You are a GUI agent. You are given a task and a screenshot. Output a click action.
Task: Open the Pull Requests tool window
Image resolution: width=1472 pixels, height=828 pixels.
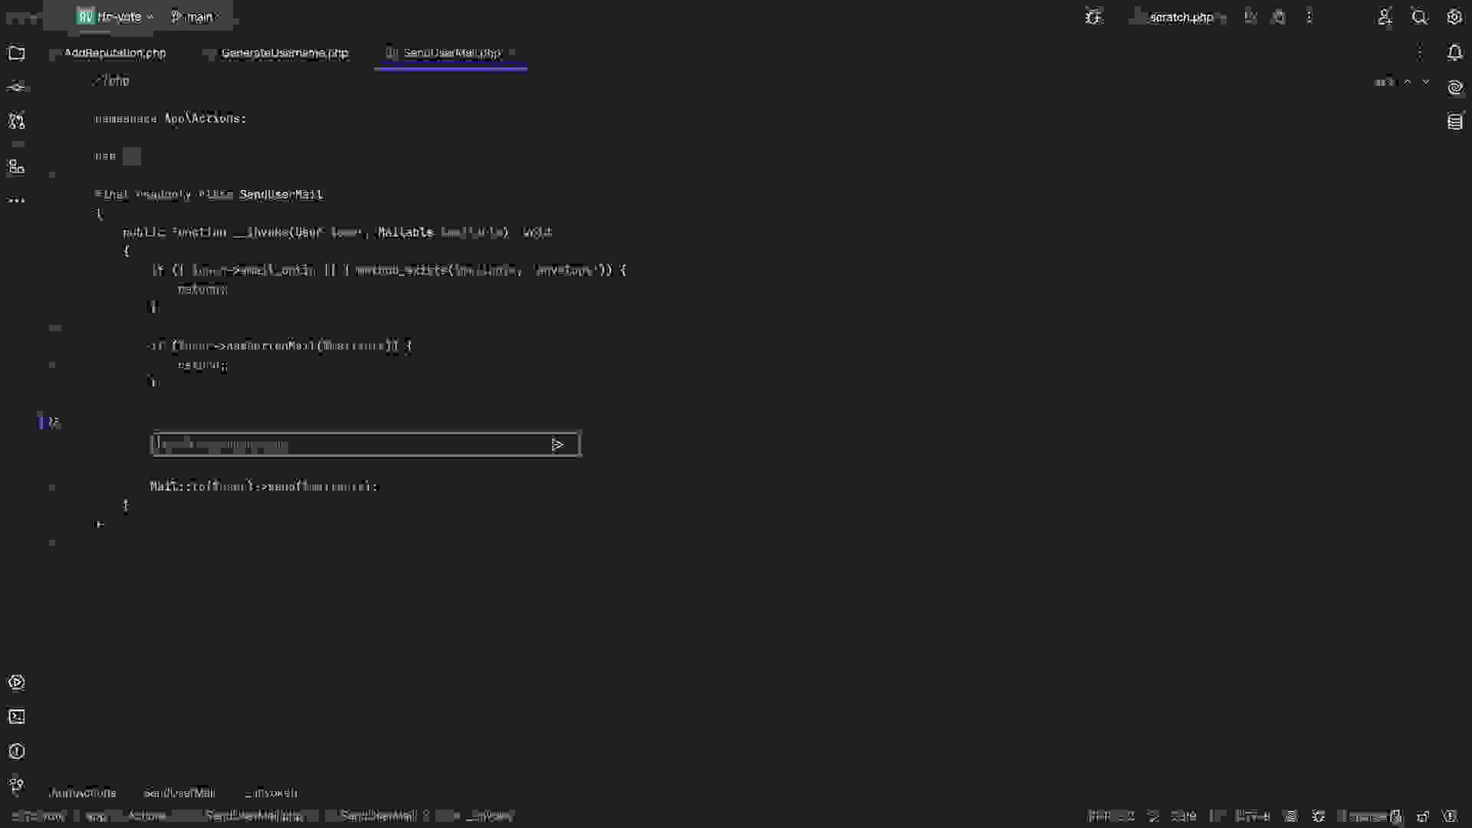[16, 120]
